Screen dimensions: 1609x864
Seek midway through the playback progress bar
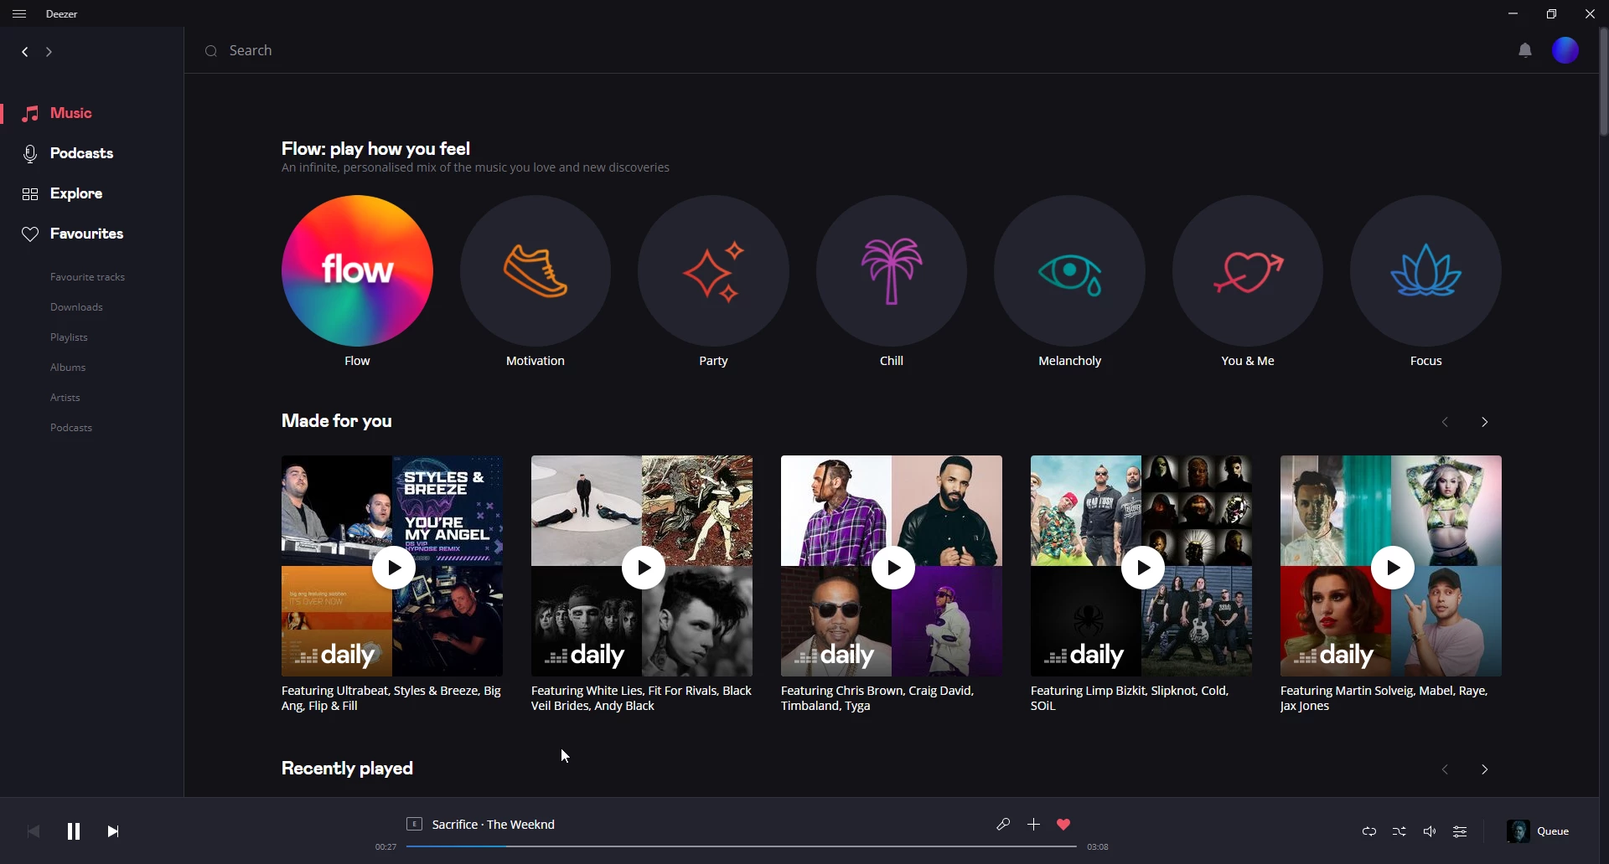(741, 846)
